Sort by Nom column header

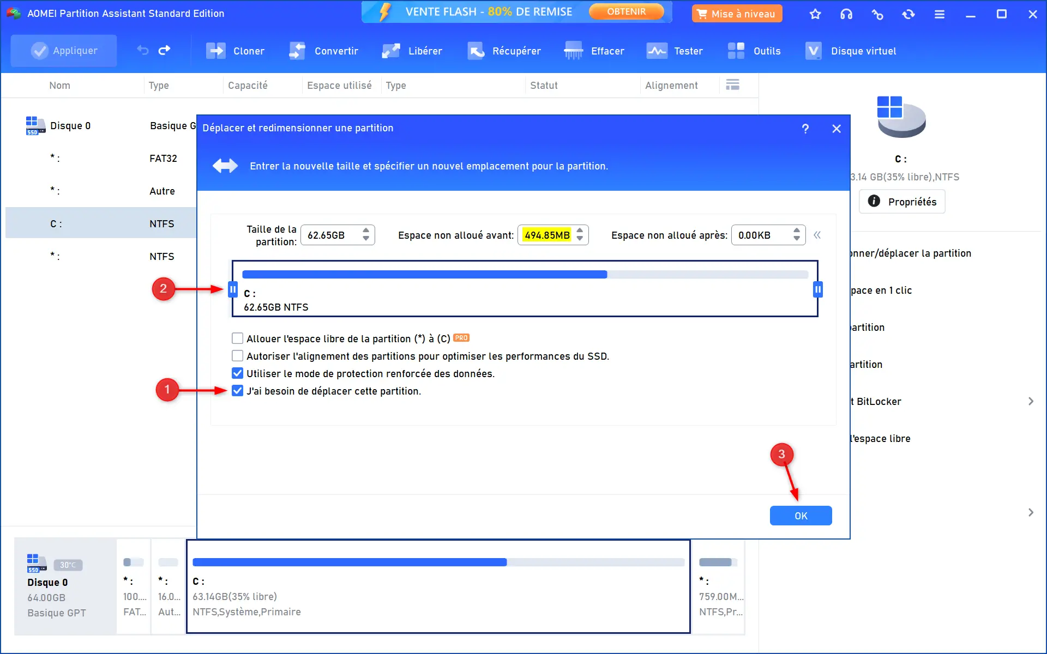59,85
